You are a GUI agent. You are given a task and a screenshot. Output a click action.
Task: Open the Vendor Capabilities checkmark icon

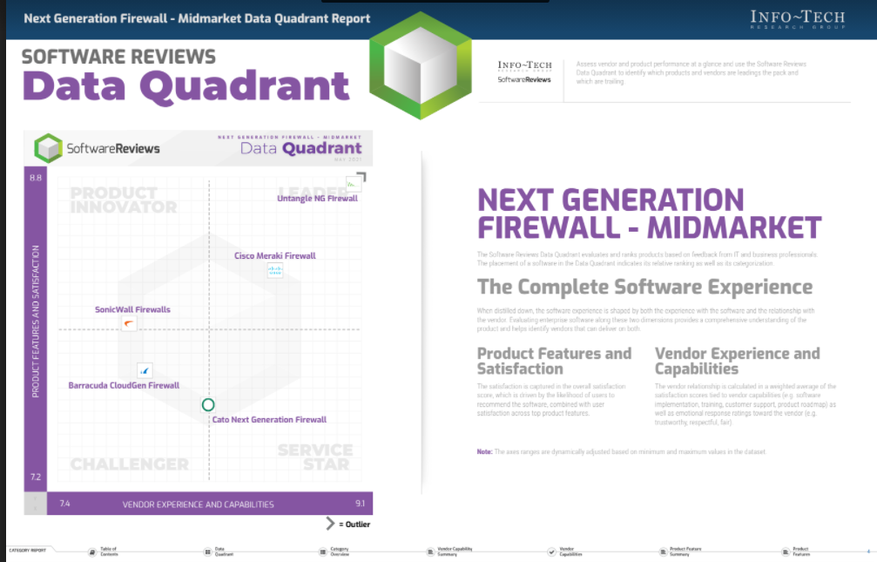[x=551, y=552]
